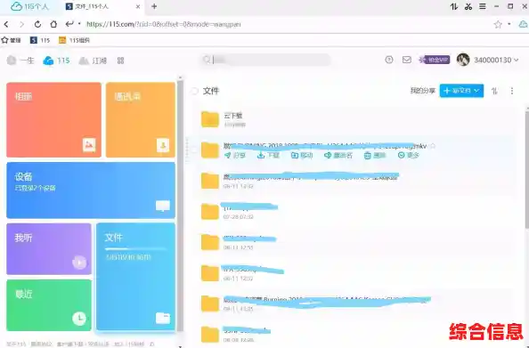Expand the account menu 340000130
529x348 pixels.
(496, 60)
